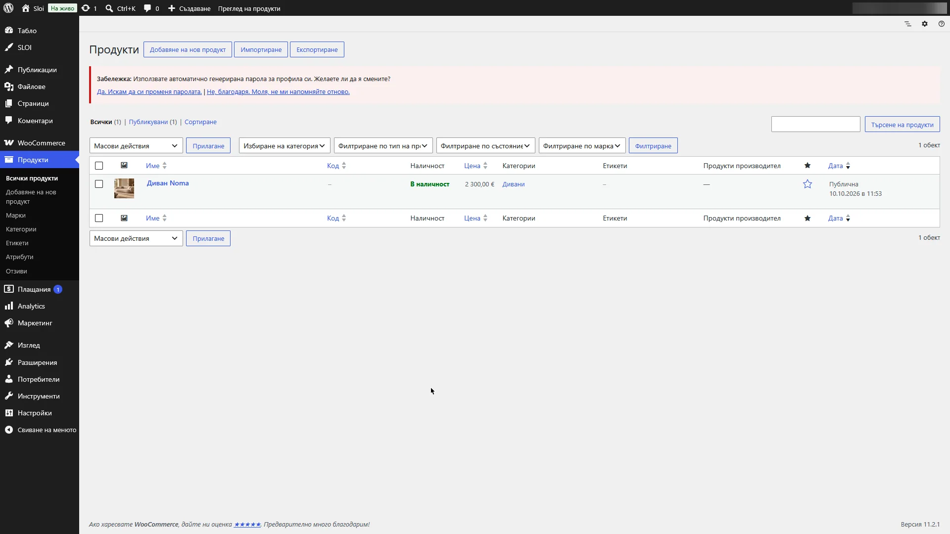Toggle featured star for Диван Noma
This screenshot has height=534, width=950.
[807, 184]
